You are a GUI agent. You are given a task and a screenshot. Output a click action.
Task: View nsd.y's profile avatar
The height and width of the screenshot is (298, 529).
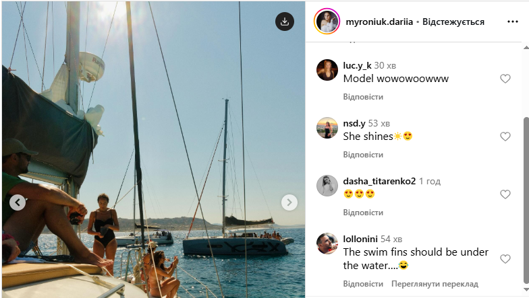(x=327, y=128)
